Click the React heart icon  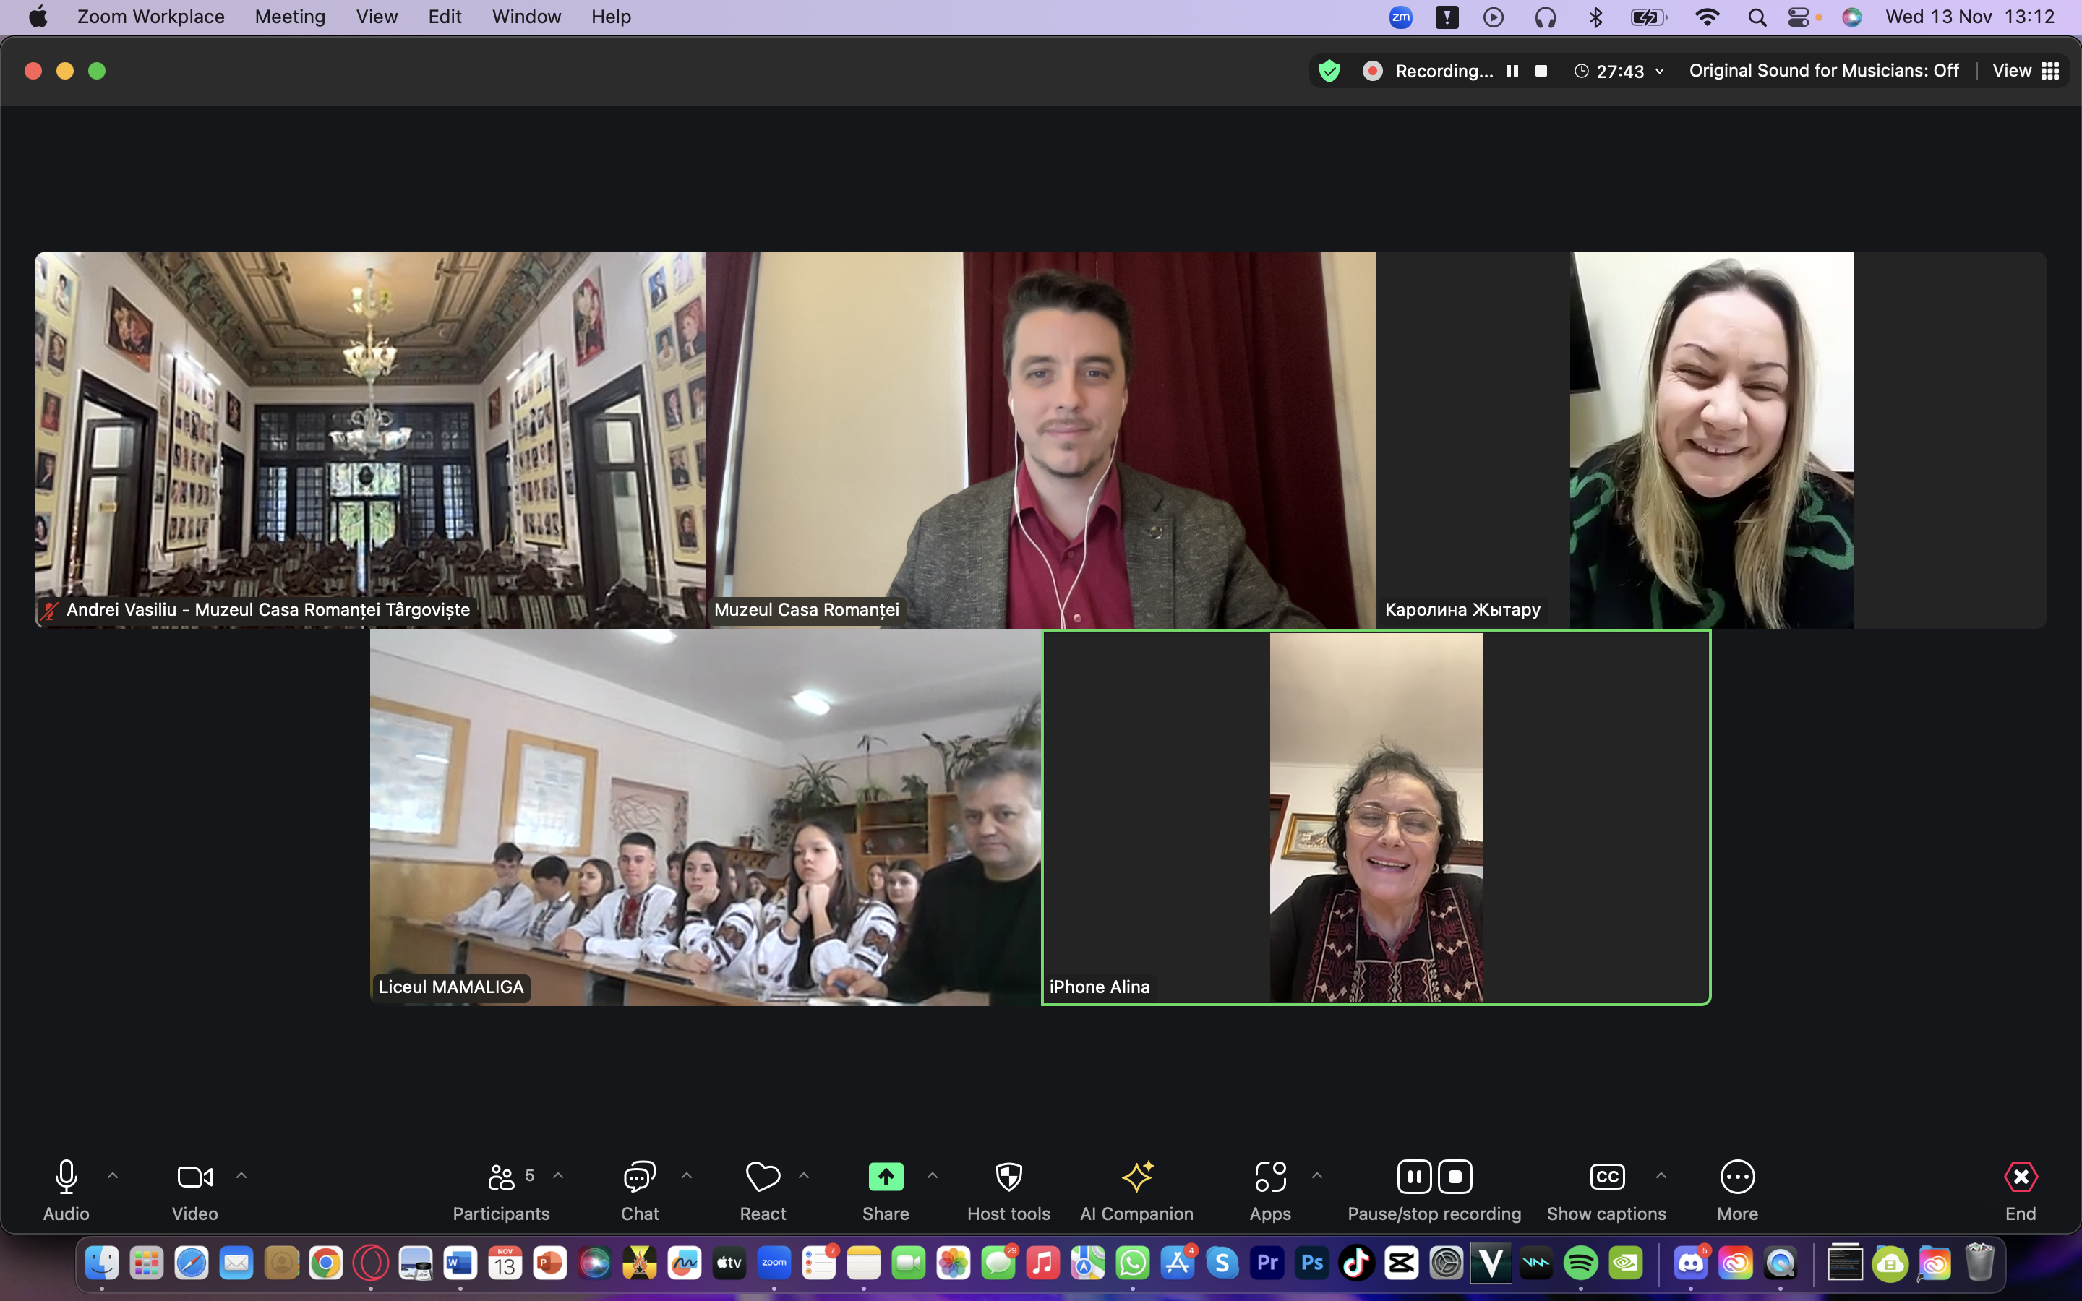coord(762,1176)
